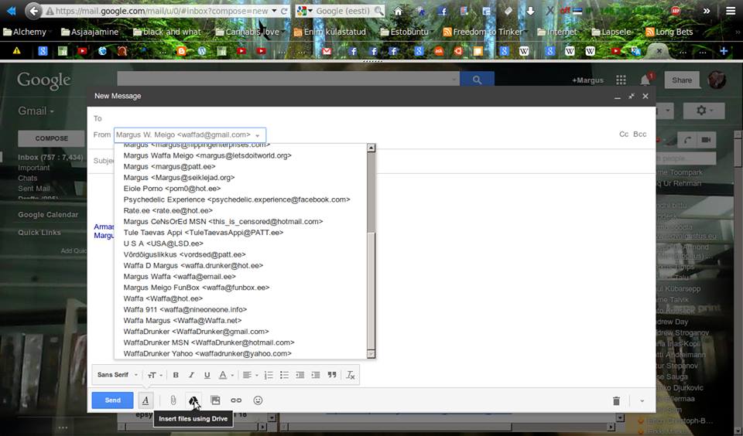Open Inbox folder in sidebar
Screen dimensions: 743x436
pyautogui.click(x=50, y=157)
